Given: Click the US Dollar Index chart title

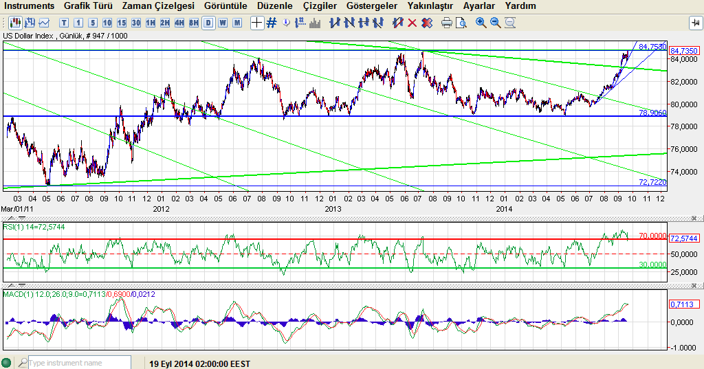Looking at the screenshot, I should (x=65, y=36).
